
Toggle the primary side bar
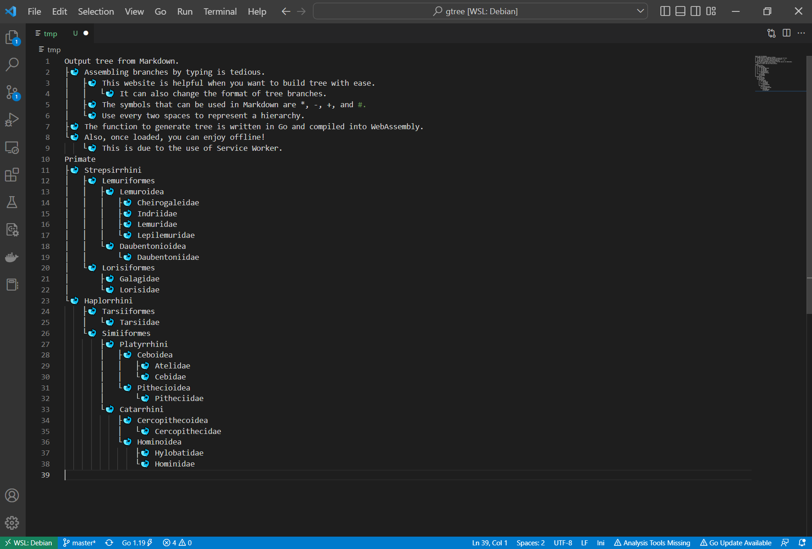pyautogui.click(x=665, y=11)
